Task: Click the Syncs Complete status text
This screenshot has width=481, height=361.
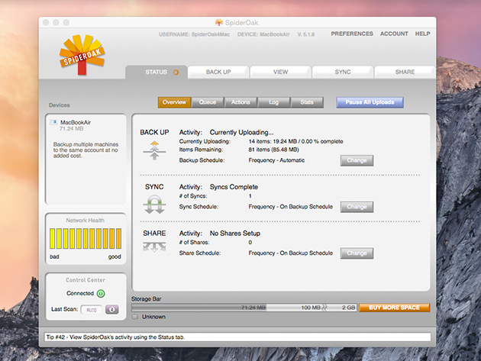Action: pos(234,187)
